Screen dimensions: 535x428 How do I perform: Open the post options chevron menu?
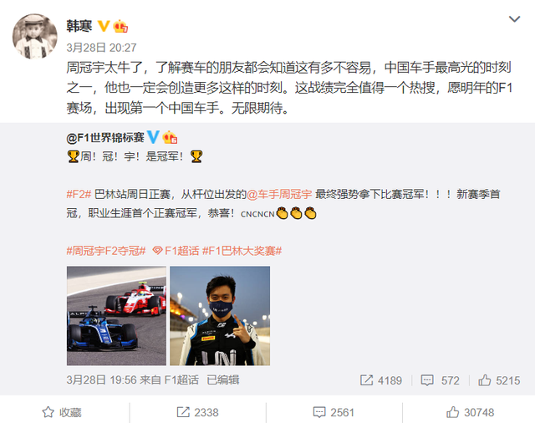514,19
